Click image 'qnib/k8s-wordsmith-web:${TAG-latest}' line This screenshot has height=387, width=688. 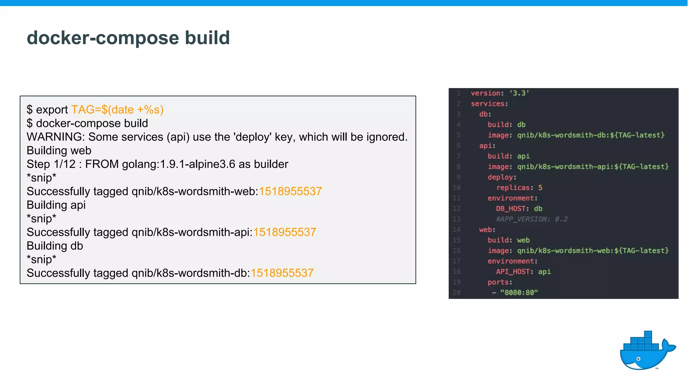(x=578, y=251)
